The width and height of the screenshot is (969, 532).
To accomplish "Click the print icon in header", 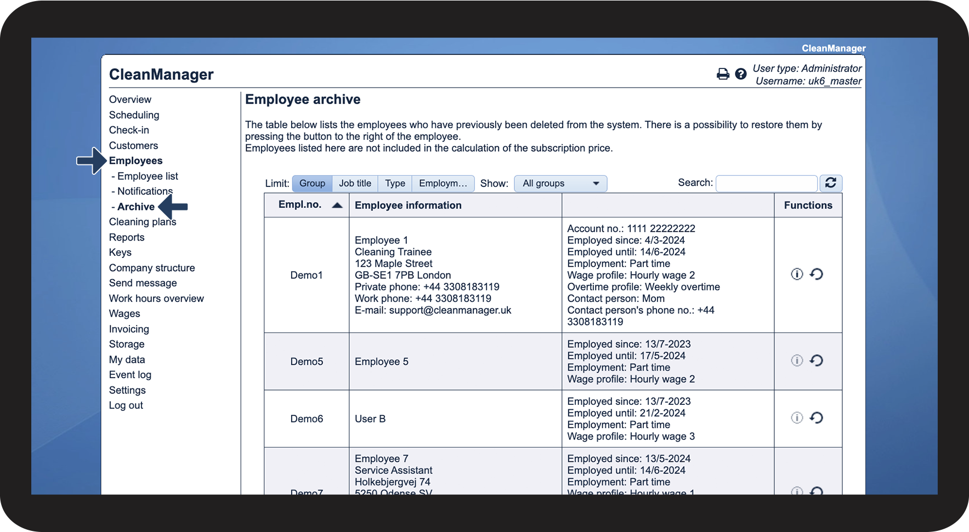I will (723, 74).
